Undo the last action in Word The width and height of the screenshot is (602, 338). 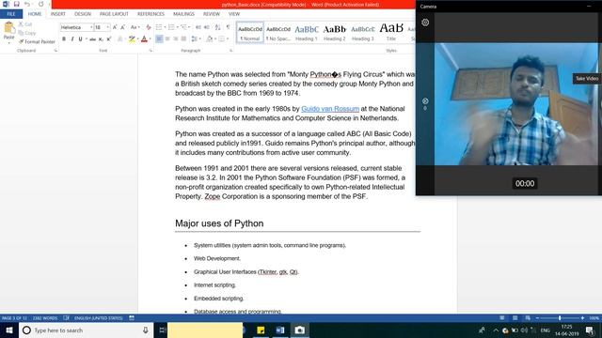click(x=27, y=4)
